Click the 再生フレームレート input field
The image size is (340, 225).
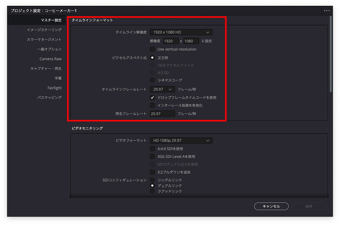tap(162, 114)
